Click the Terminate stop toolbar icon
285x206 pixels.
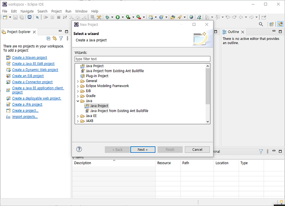pyautogui.click(x=59, y=17)
